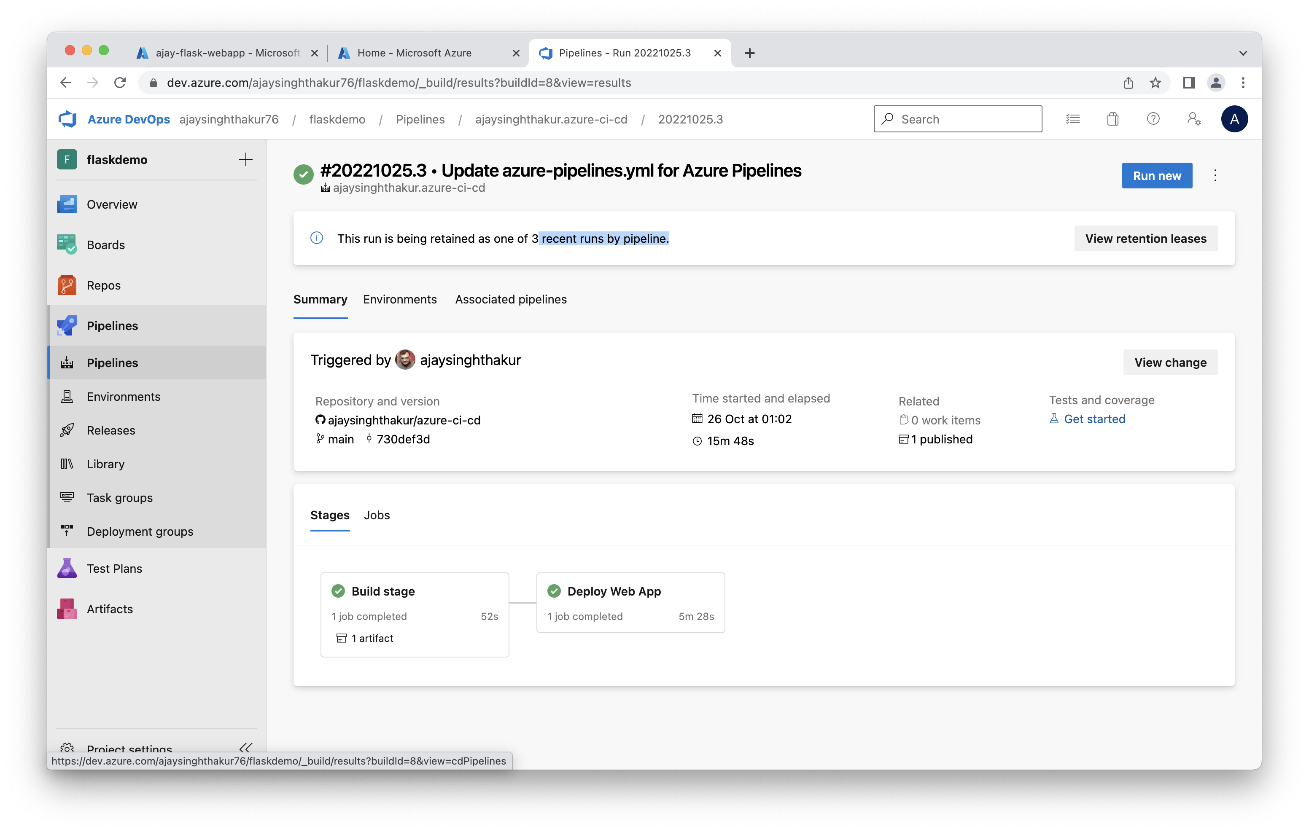Image resolution: width=1309 pixels, height=832 pixels.
Task: Select the Jobs tab
Action: tap(377, 515)
